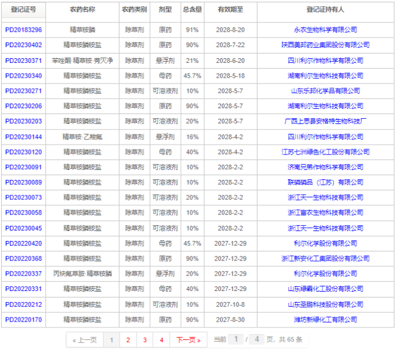Click the 91% content cell
This screenshot has width=395, height=351.
tap(192, 29)
